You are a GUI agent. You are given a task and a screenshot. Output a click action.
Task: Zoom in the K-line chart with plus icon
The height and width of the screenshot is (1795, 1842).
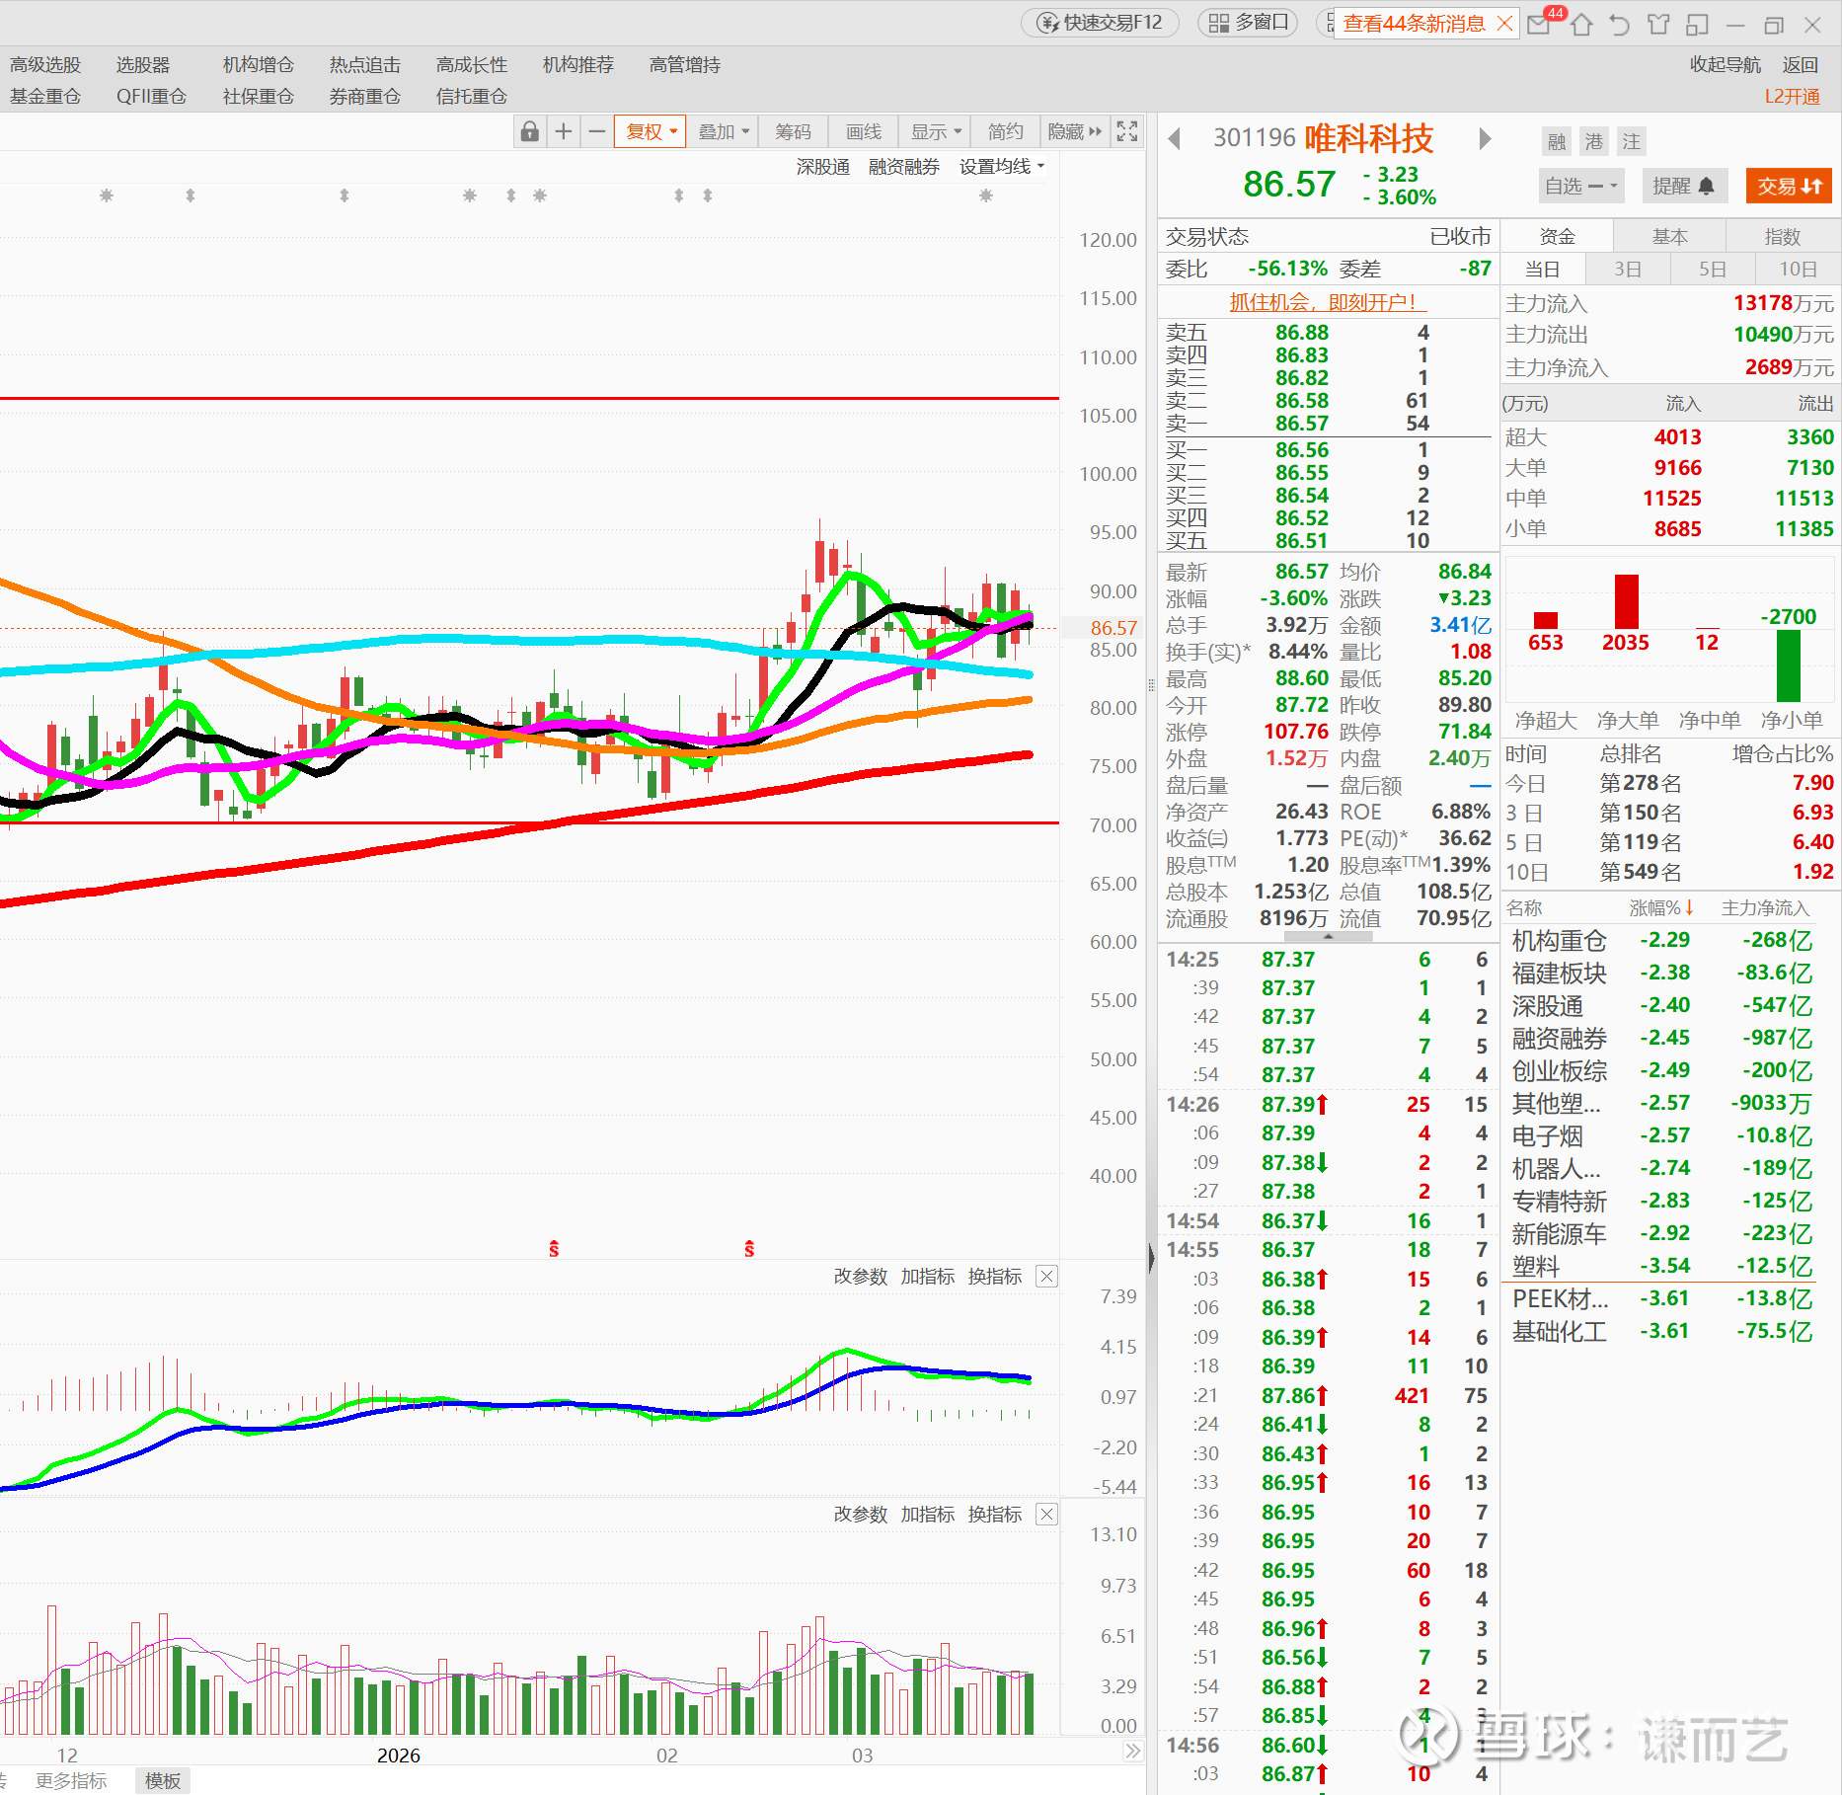(564, 131)
